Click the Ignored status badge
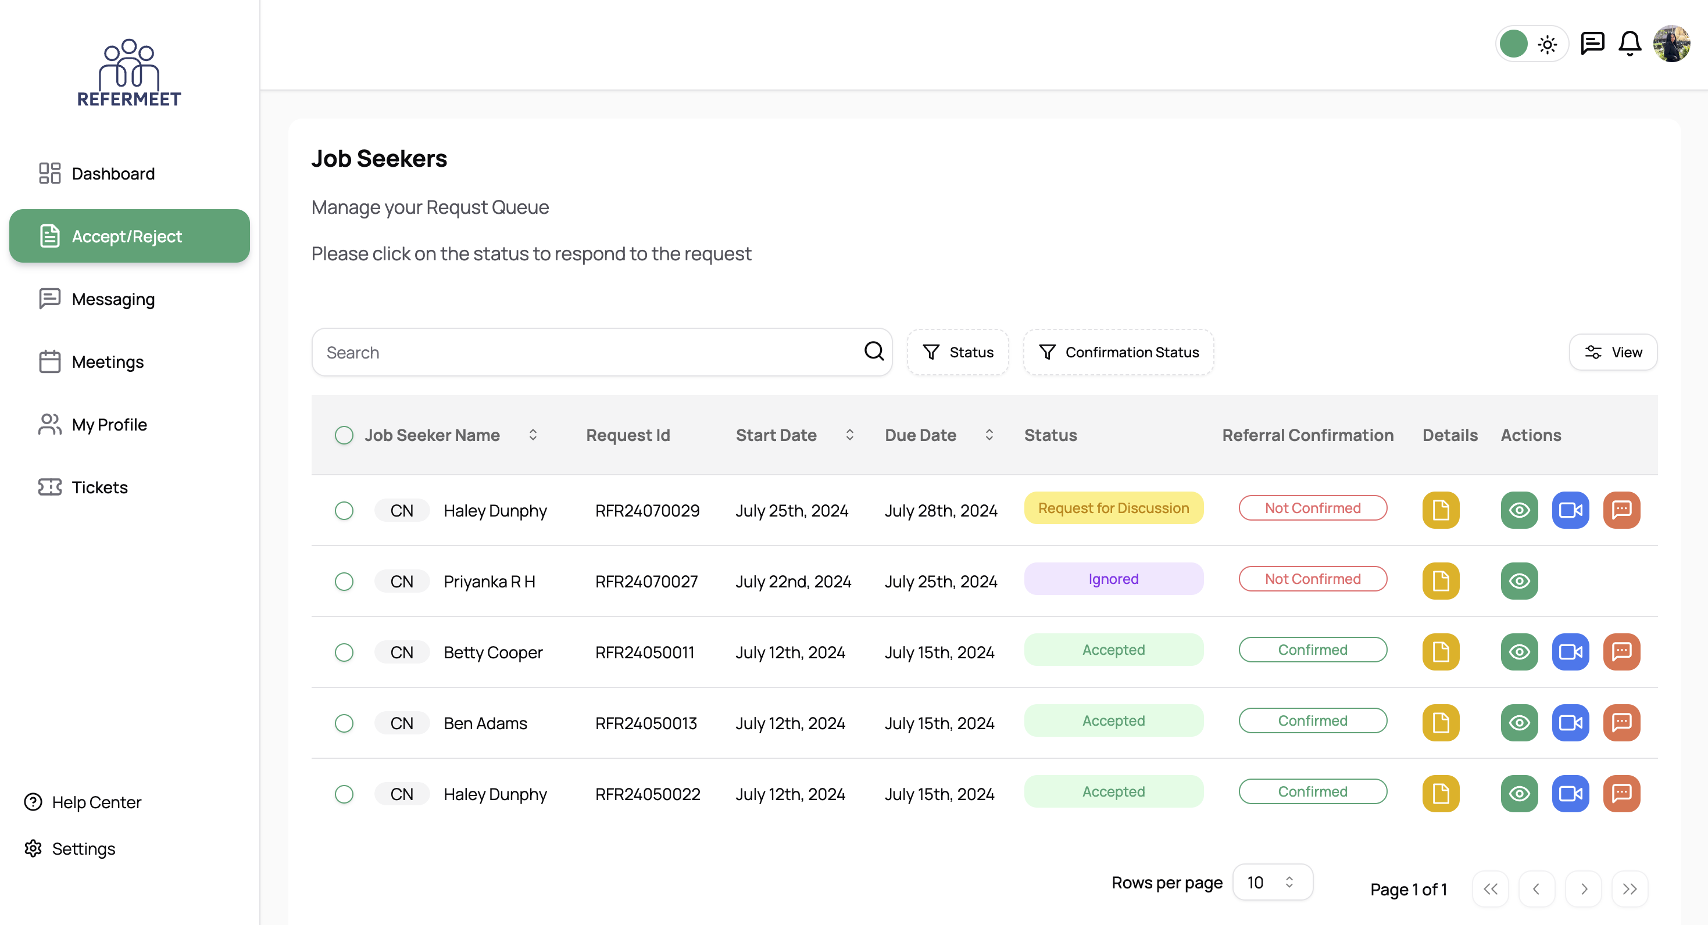 tap(1113, 579)
